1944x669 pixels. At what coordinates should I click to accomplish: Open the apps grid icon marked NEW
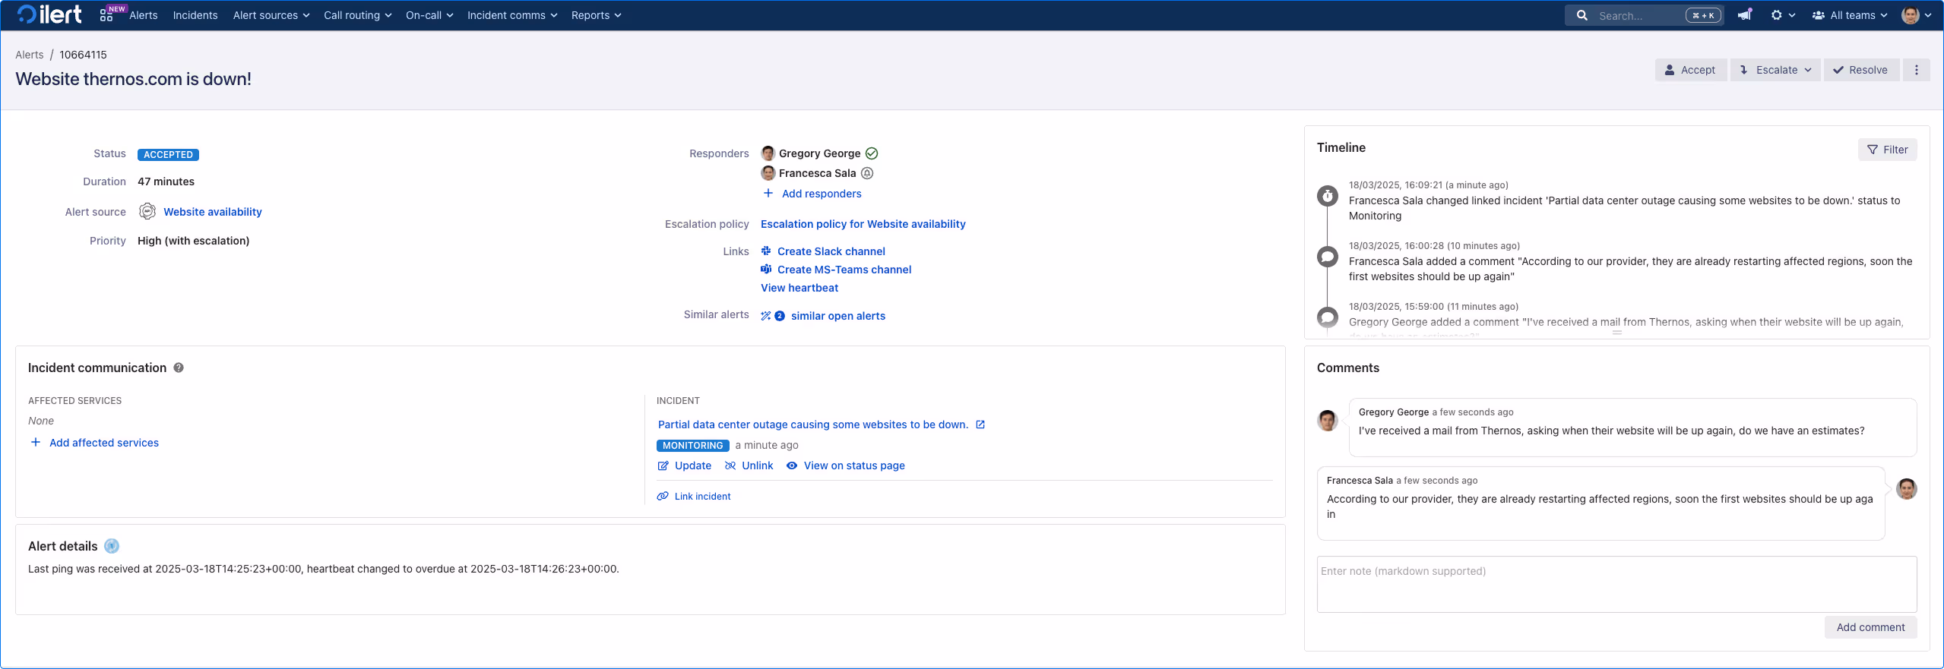pyautogui.click(x=106, y=15)
